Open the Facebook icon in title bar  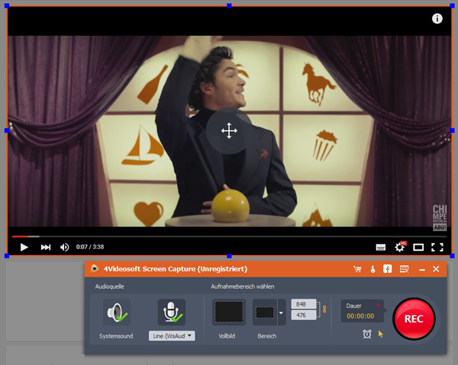(388, 269)
